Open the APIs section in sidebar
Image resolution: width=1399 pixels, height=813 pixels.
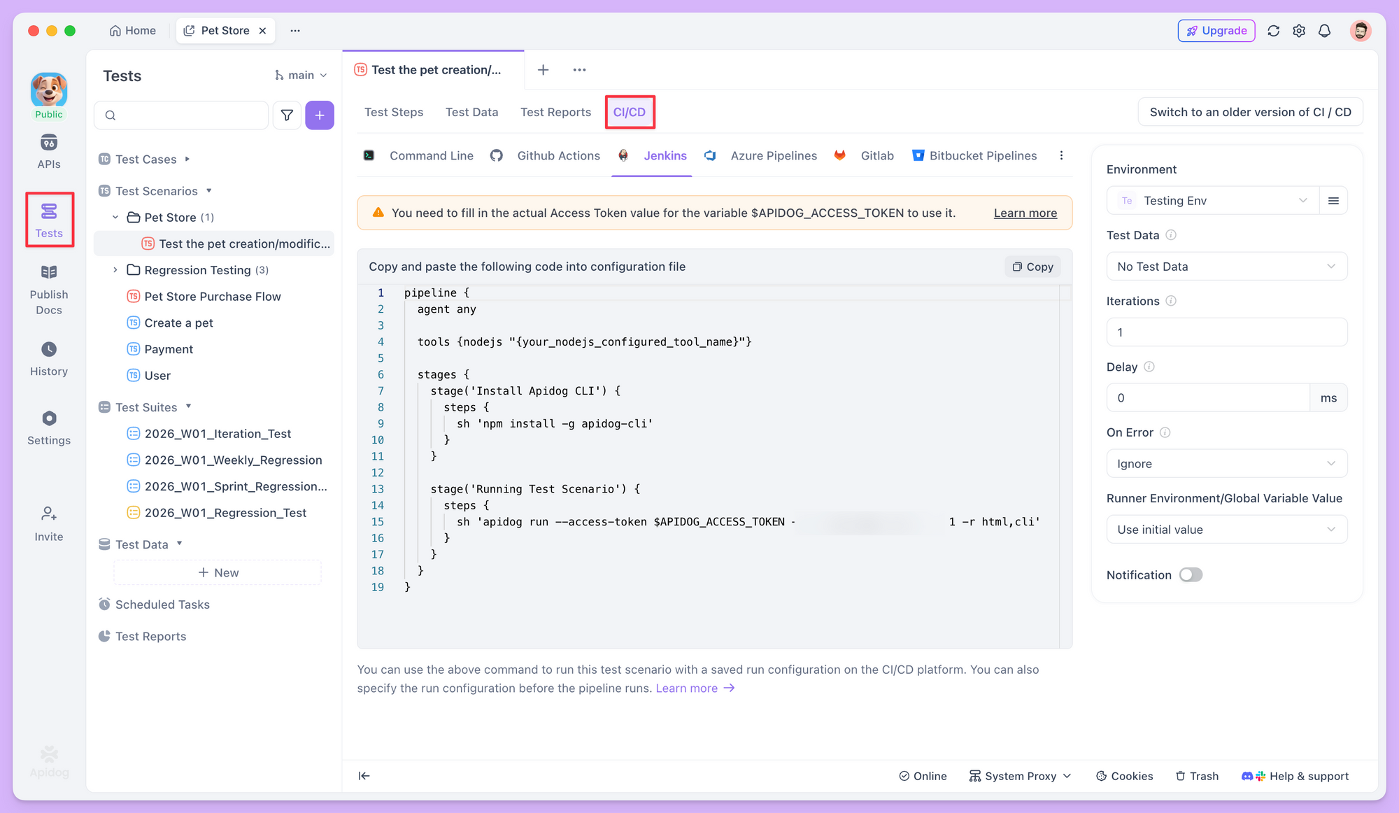[x=48, y=152]
